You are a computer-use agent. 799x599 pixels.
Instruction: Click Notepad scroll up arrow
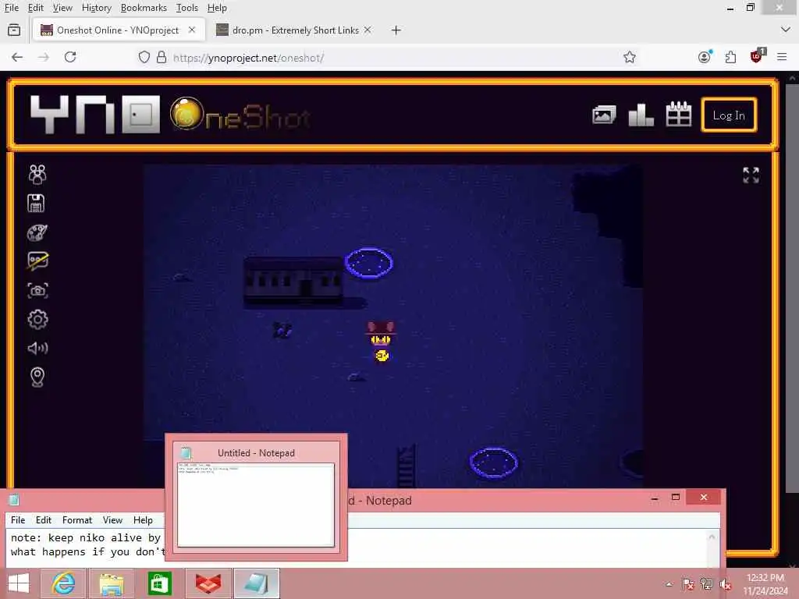tap(712, 537)
